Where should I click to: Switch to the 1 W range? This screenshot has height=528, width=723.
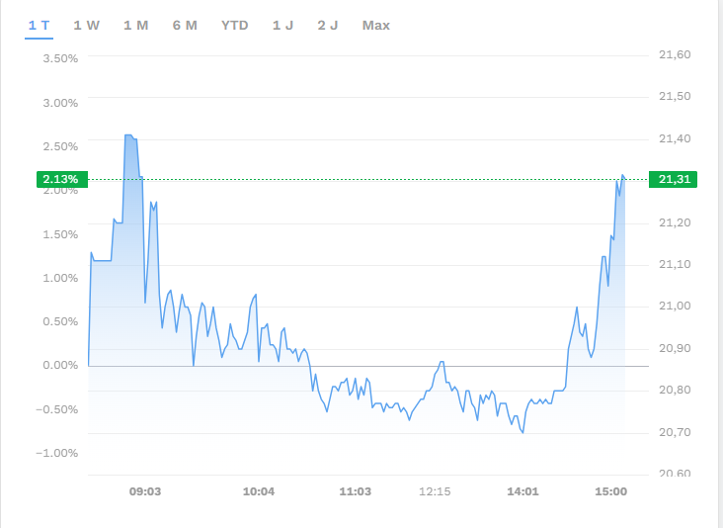click(x=87, y=25)
